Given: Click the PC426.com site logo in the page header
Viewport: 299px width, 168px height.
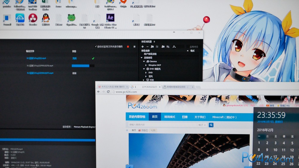Looking at the screenshot, I should pos(142,106).
